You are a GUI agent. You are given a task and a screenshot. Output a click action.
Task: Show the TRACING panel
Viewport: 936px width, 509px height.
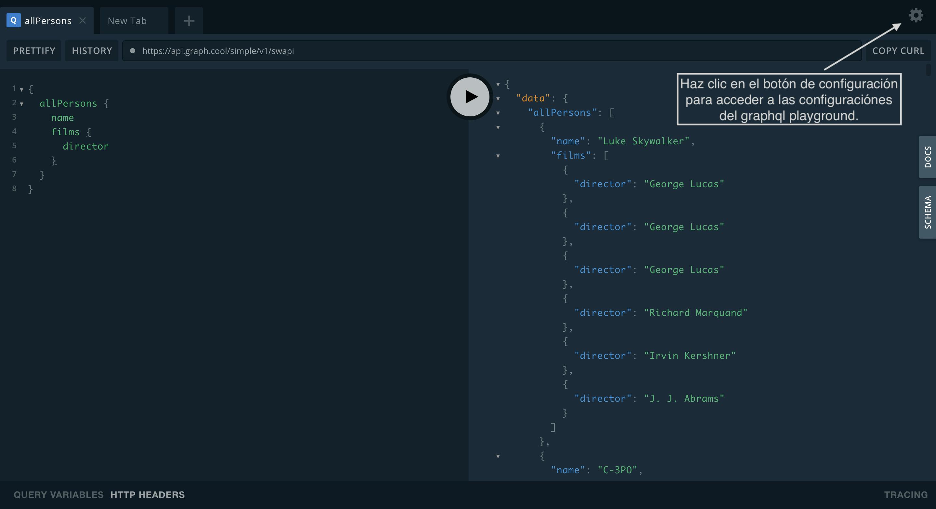click(x=905, y=494)
